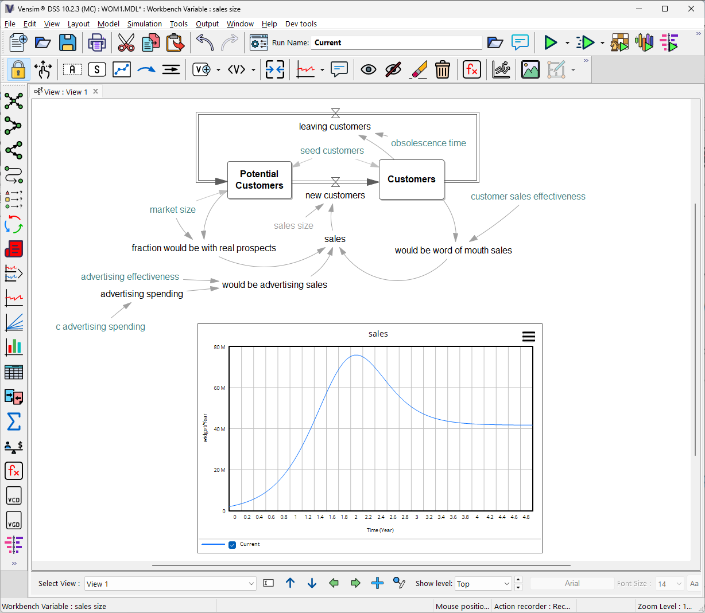Toggle the show hidden eye icon

pos(369,70)
